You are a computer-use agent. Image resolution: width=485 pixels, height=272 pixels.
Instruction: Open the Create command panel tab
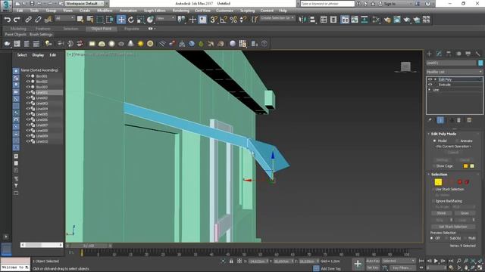(429, 54)
